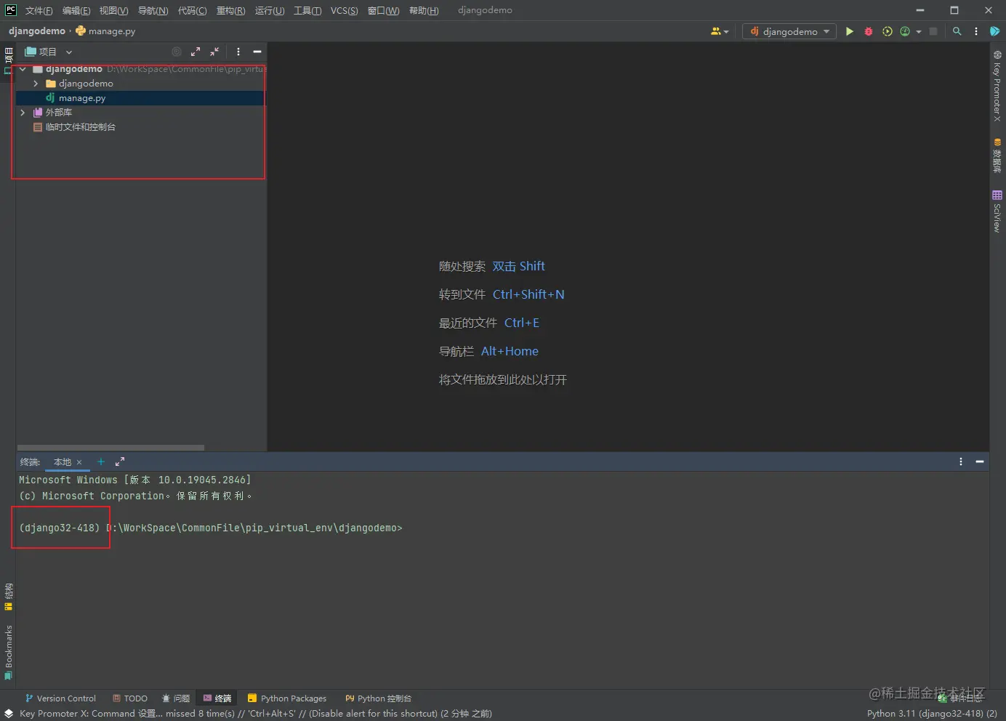Screen dimensions: 1006x721
Task: Open the SciView side tool window
Action: pyautogui.click(x=997, y=211)
